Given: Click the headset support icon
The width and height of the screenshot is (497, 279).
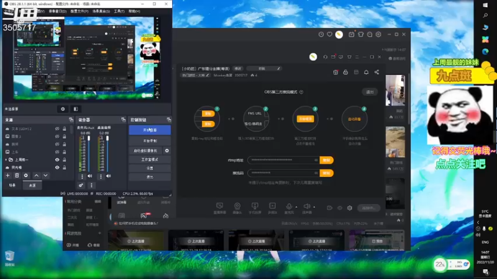Looking at the screenshot, I should (x=325, y=57).
